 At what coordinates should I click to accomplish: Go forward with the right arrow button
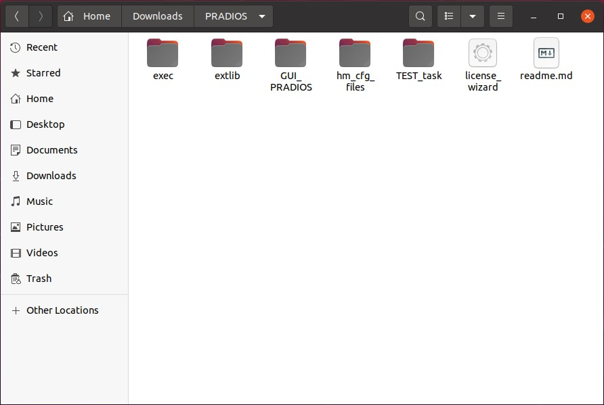[x=41, y=16]
